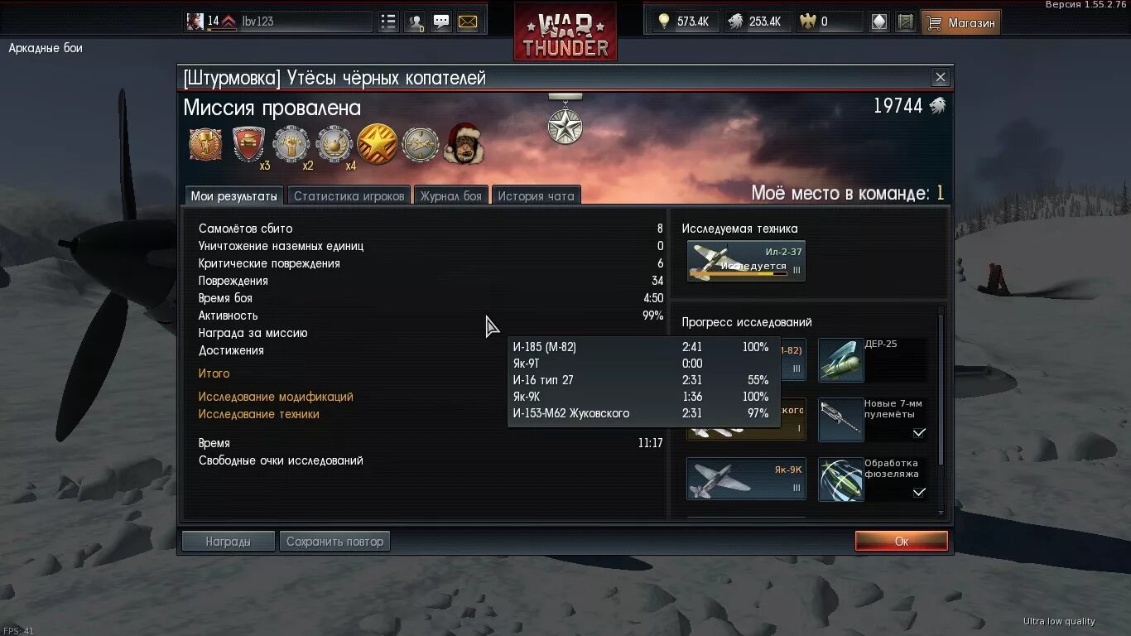Open the contacts/friends icon
1131x636 pixels.
pos(415,22)
